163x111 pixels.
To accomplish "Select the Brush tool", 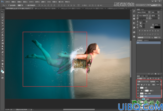I will click(3, 32).
